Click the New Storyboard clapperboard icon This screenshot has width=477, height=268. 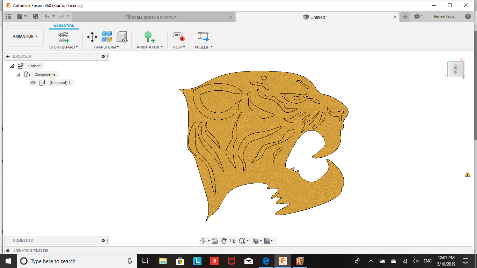point(63,37)
